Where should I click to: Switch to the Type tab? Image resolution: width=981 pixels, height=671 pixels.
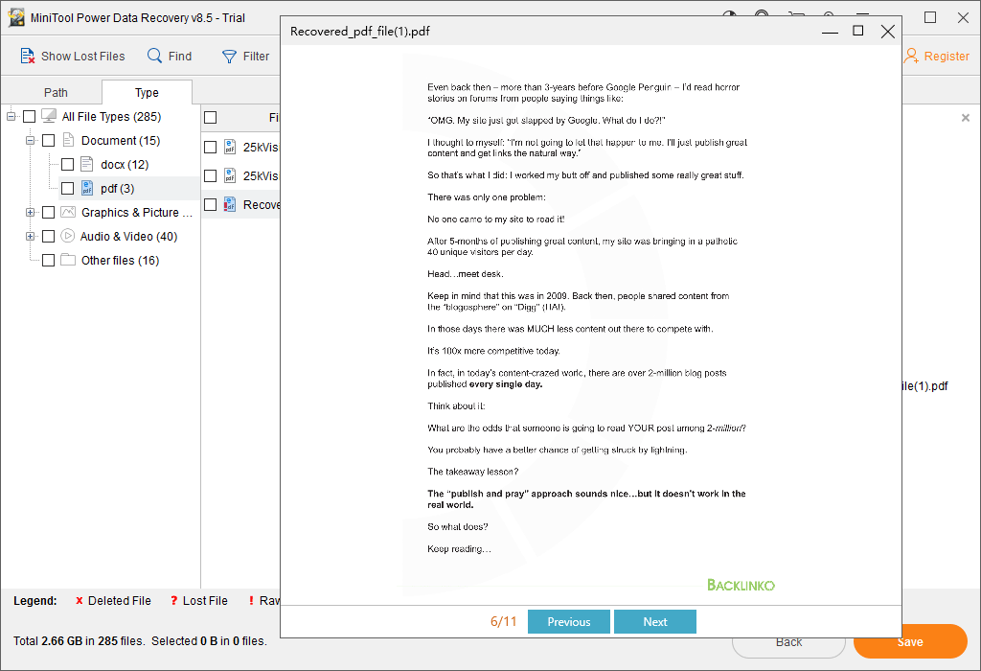tap(147, 92)
